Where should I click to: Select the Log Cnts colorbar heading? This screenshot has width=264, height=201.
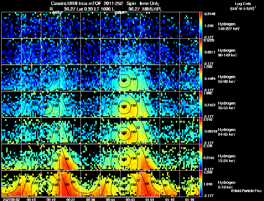click(243, 4)
